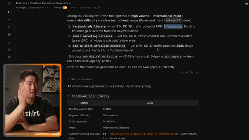This screenshot has height=140, width=249.
Task: Click the 'Currently ranking YouTube video' row label
Action: click(x=84, y=136)
